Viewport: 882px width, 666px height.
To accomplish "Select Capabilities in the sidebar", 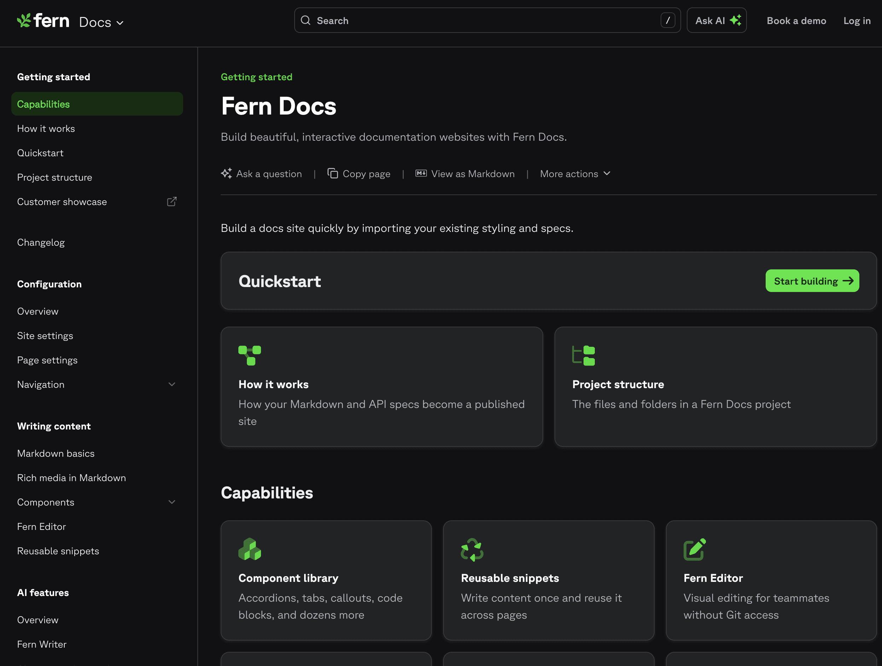I will (x=97, y=104).
